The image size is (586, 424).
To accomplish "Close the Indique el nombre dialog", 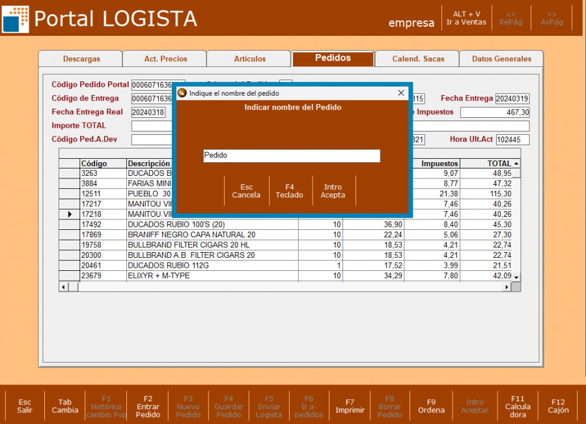I will (401, 93).
